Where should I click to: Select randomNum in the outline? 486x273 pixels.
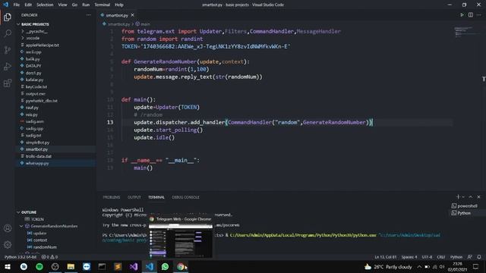[x=45, y=247]
